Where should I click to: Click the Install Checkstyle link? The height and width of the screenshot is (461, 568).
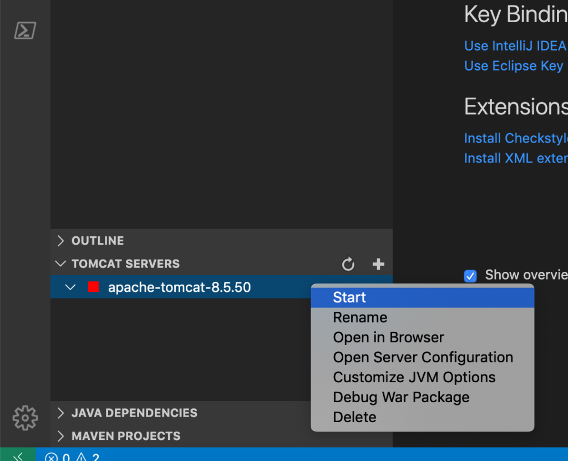point(515,138)
